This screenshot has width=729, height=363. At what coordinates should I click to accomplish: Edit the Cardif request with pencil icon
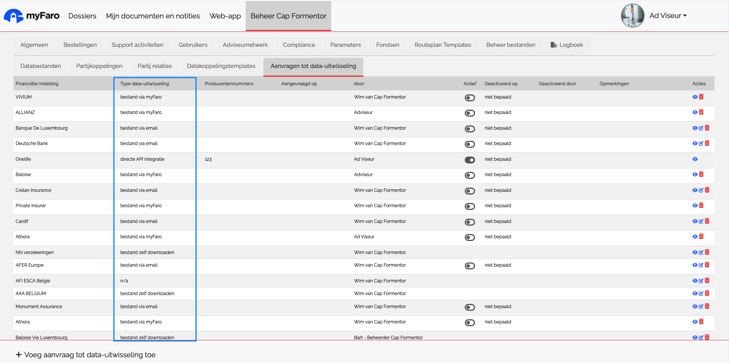pyautogui.click(x=701, y=221)
